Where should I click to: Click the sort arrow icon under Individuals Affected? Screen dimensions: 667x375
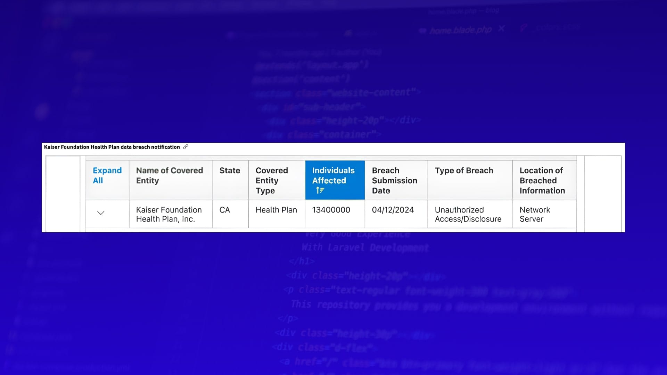point(320,190)
